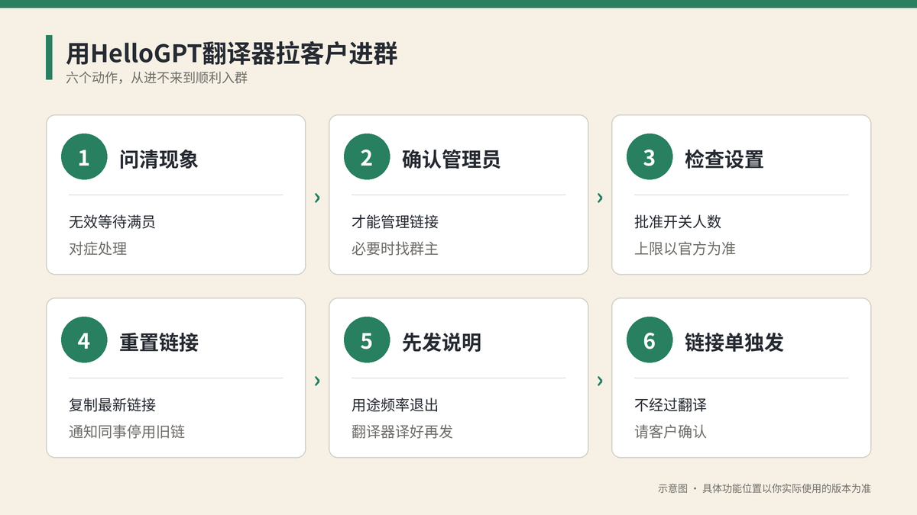This screenshot has height=515, width=917.
Task: Select the line 批准开关人数
Action: click(x=678, y=222)
